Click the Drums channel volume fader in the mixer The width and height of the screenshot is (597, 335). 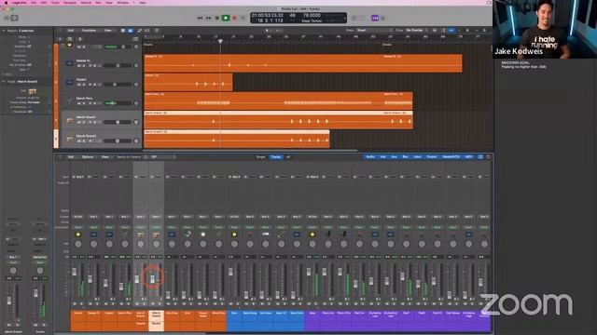[x=75, y=272]
